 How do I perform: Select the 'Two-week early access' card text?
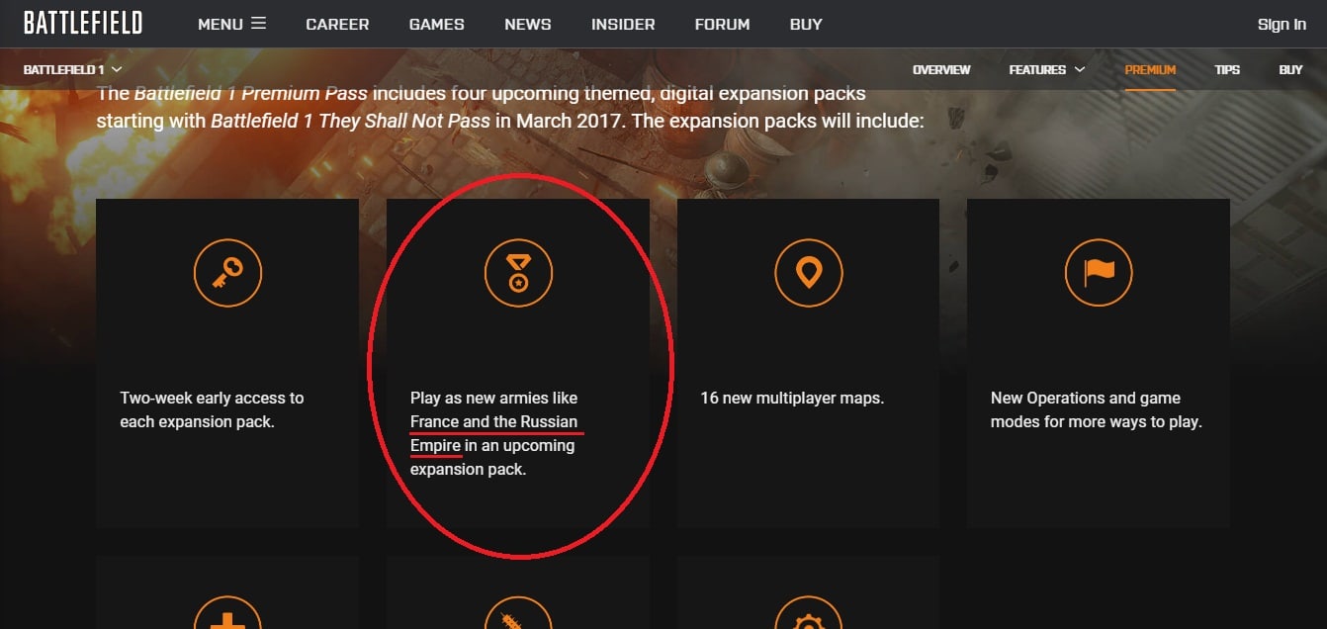coord(212,409)
